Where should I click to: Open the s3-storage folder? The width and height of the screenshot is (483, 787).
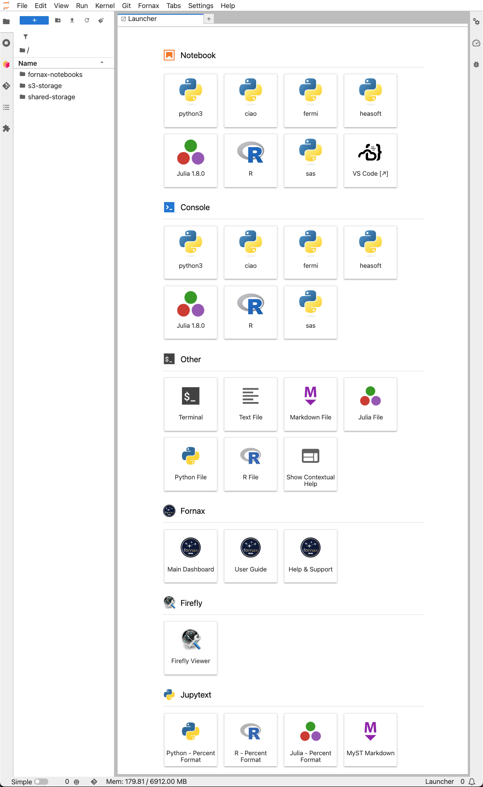click(x=45, y=86)
